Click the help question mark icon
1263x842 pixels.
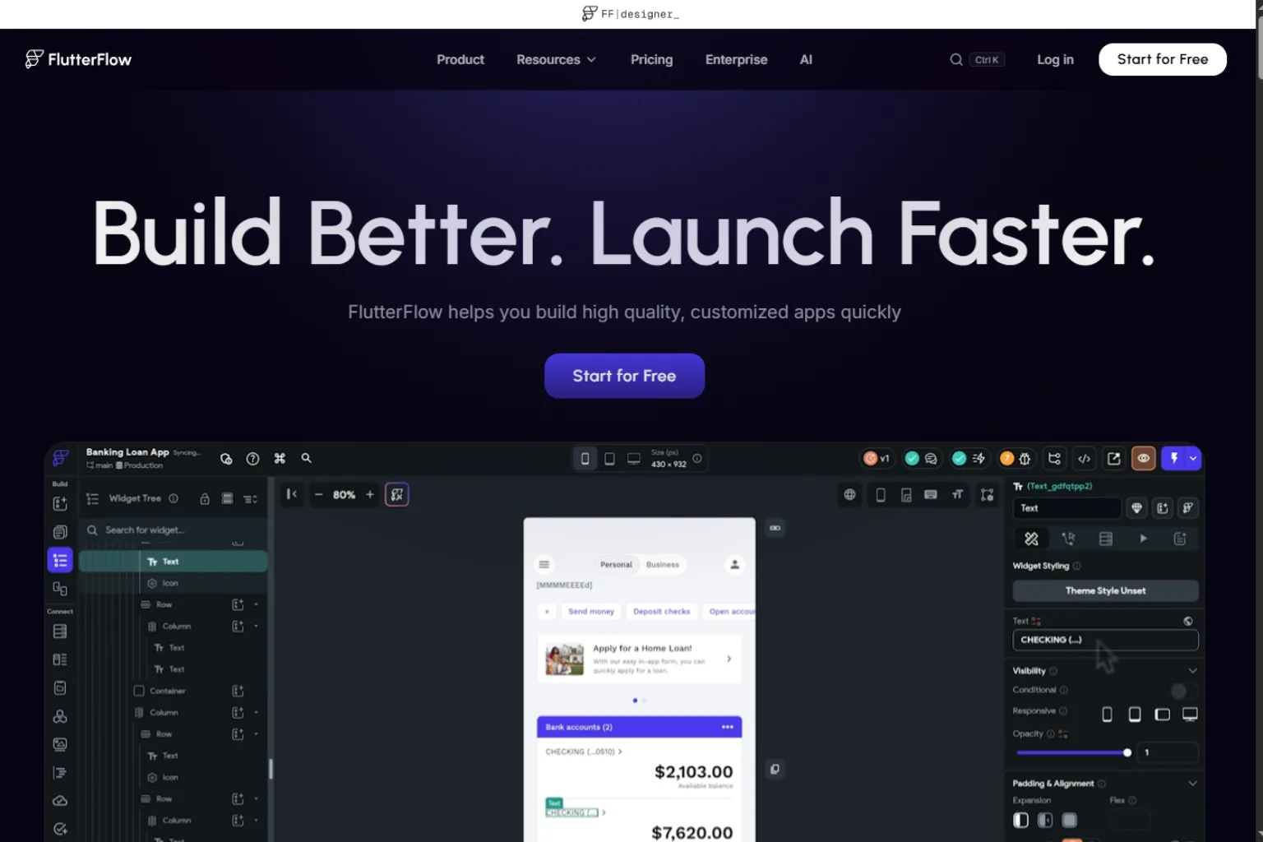252,459
